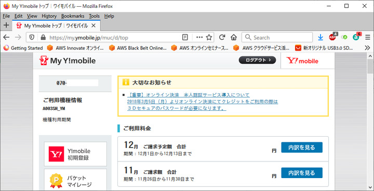Click the 機種利用期間 label

pos(57,120)
